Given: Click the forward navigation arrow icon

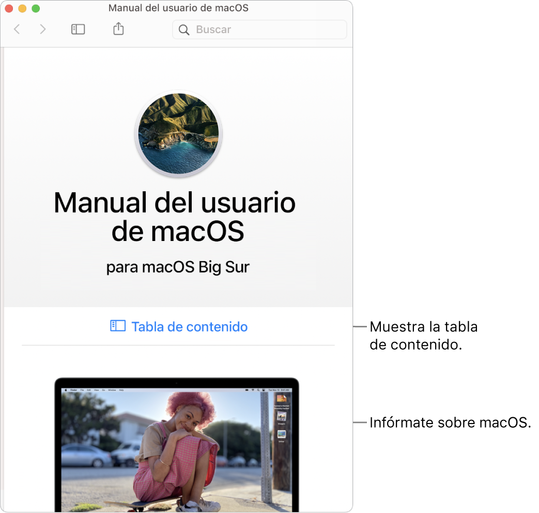Looking at the screenshot, I should pyautogui.click(x=43, y=29).
